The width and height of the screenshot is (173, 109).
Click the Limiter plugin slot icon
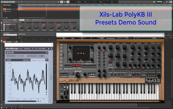point(4,28)
